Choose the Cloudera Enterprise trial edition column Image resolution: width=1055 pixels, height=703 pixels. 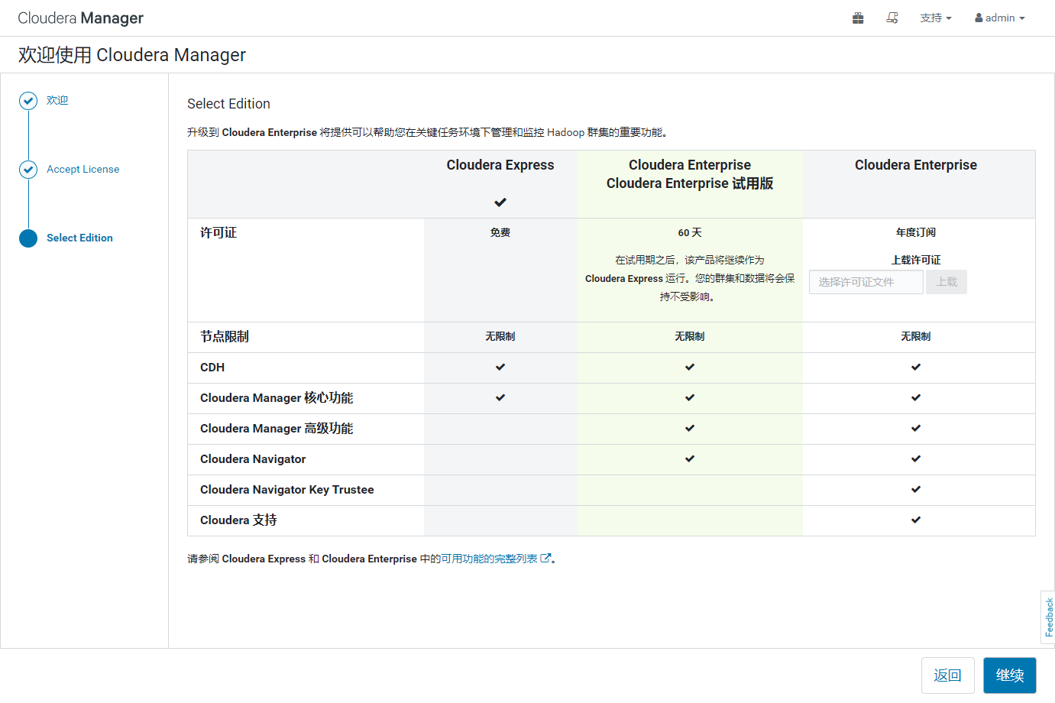pos(690,174)
